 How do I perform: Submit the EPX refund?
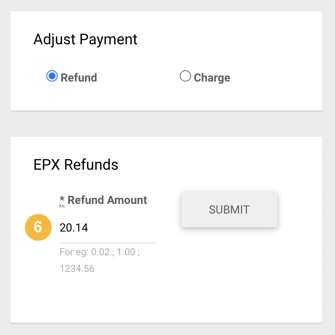click(x=229, y=210)
